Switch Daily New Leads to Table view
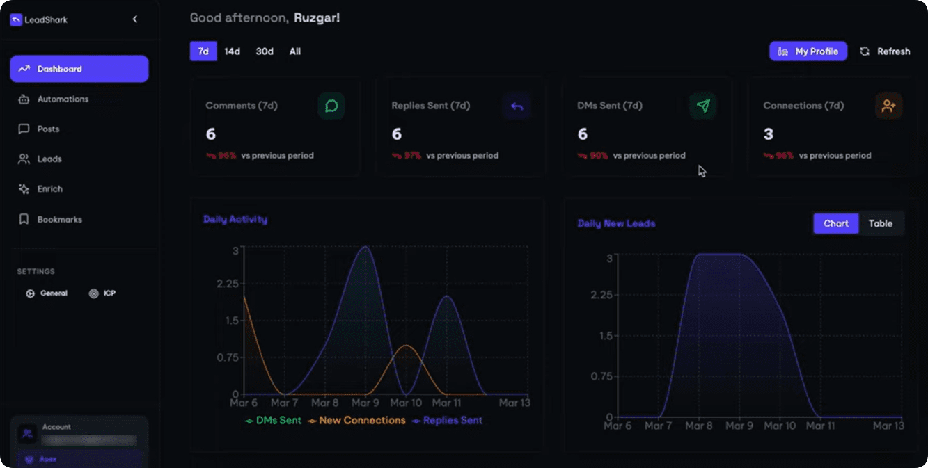 pyautogui.click(x=880, y=223)
